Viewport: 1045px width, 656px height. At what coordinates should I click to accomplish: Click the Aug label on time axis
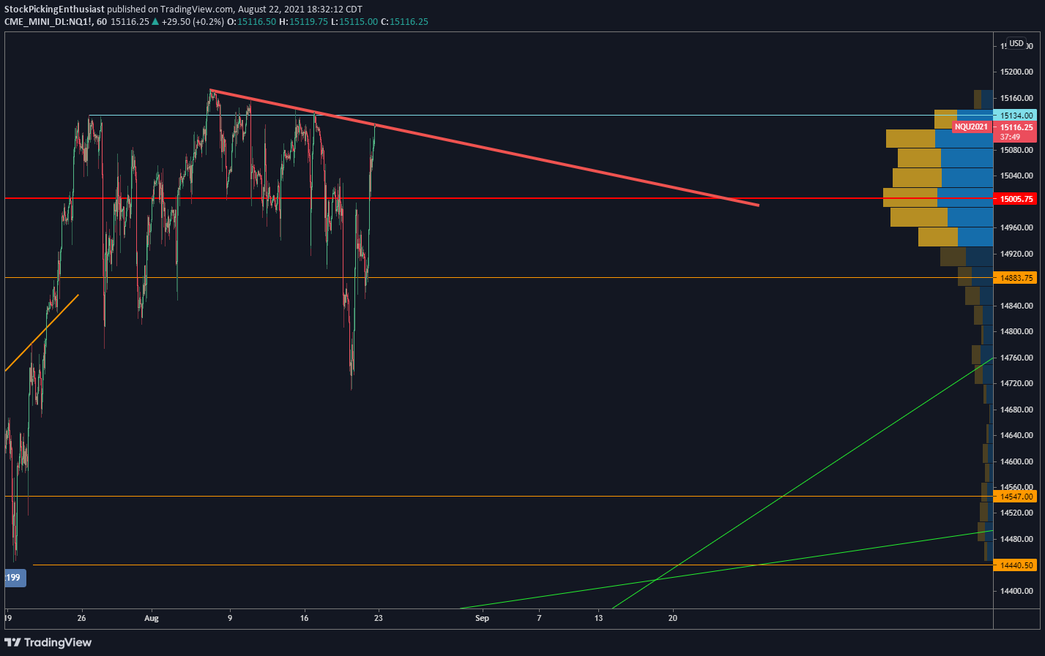(x=152, y=618)
